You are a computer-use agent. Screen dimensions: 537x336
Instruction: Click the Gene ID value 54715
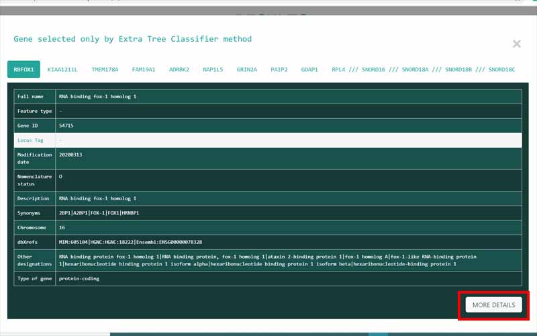(66, 126)
